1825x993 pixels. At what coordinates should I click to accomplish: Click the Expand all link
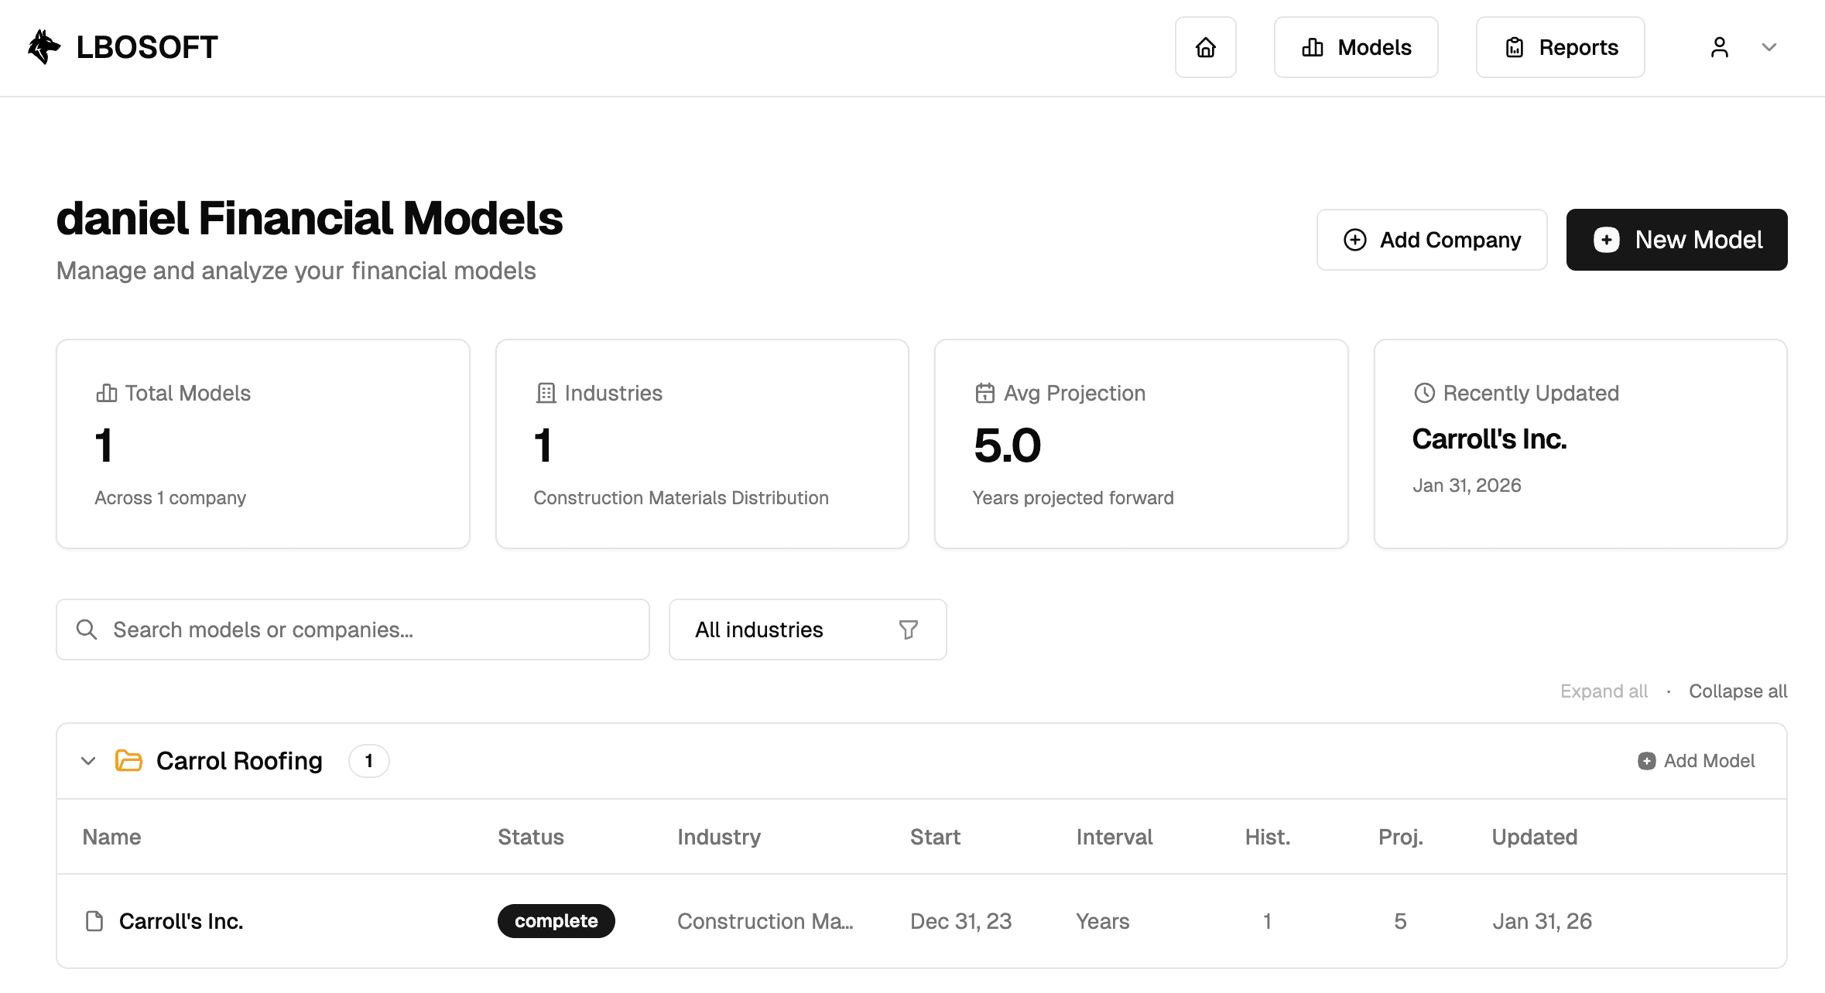click(x=1604, y=691)
